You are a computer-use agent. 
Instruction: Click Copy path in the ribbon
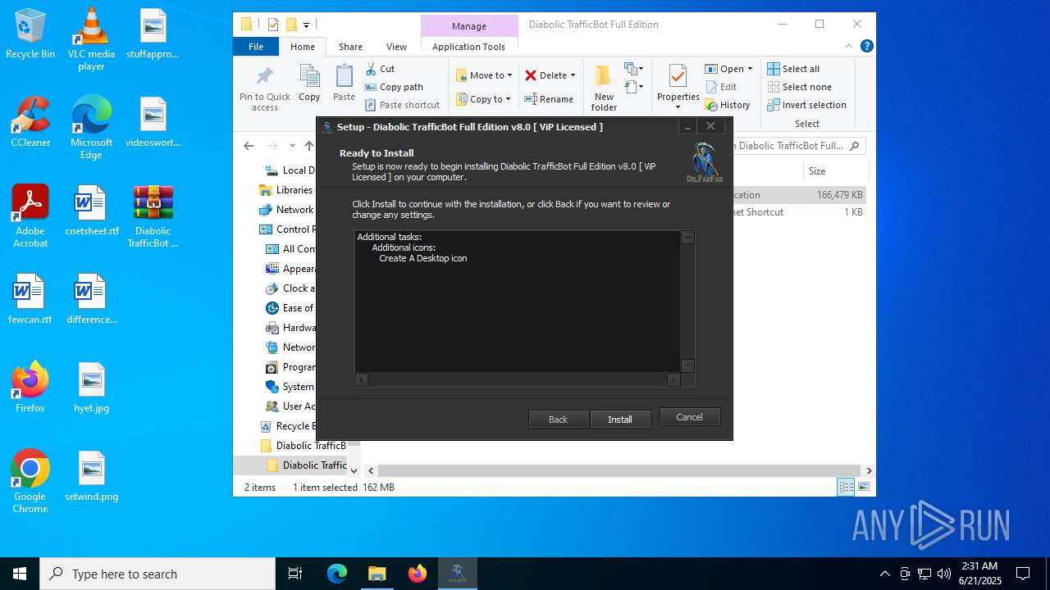point(394,87)
